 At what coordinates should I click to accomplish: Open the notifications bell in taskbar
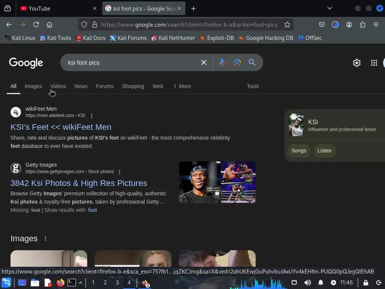click(321, 283)
